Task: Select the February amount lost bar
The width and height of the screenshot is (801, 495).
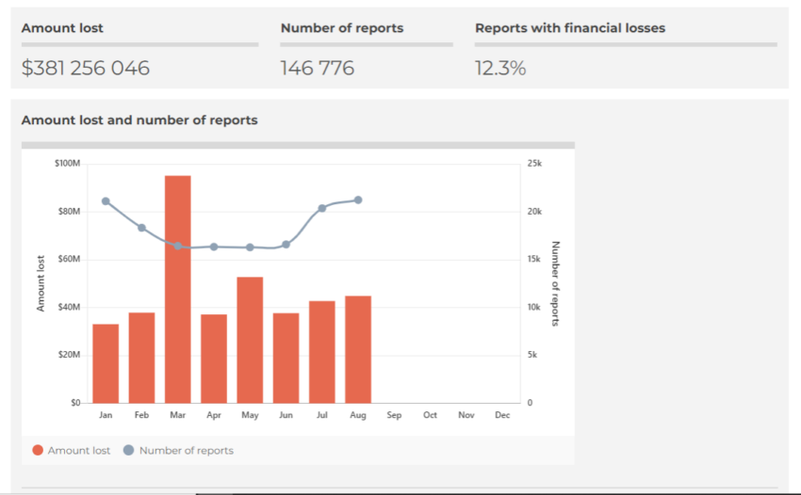Action: pos(141,358)
